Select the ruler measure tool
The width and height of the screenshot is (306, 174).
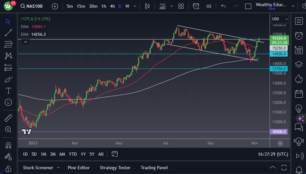point(9,118)
